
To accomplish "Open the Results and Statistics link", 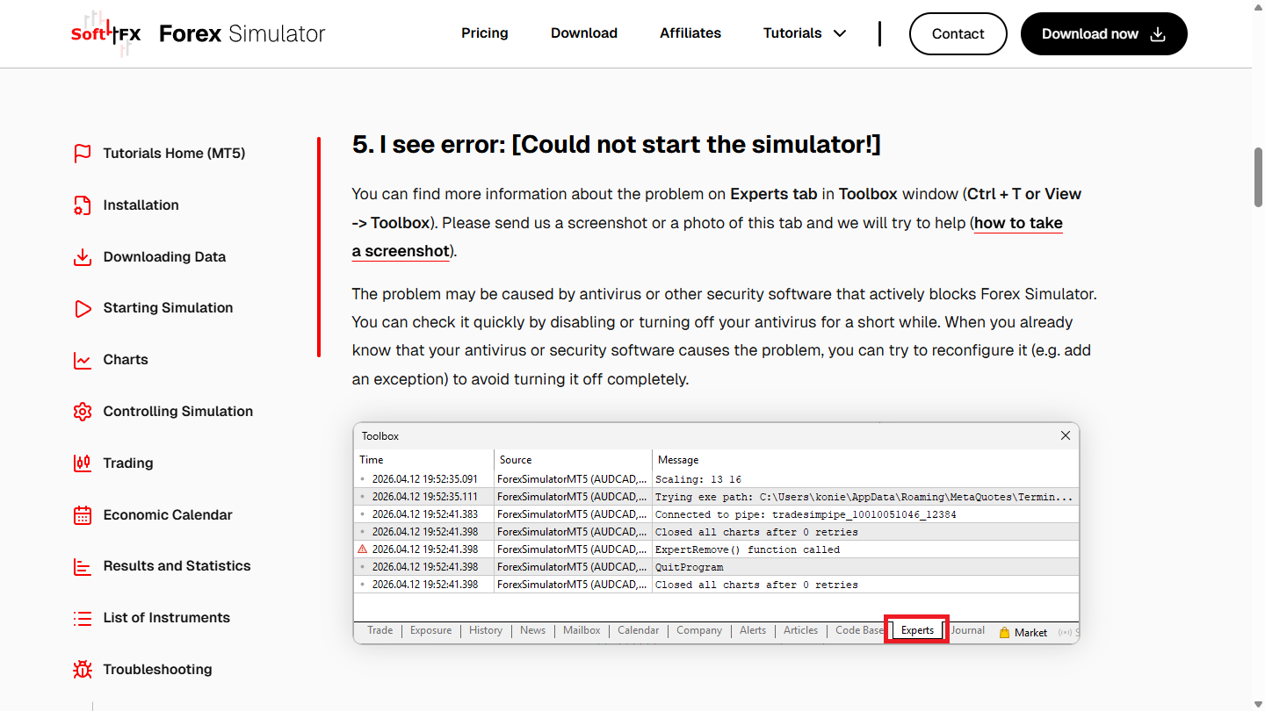I will point(177,566).
